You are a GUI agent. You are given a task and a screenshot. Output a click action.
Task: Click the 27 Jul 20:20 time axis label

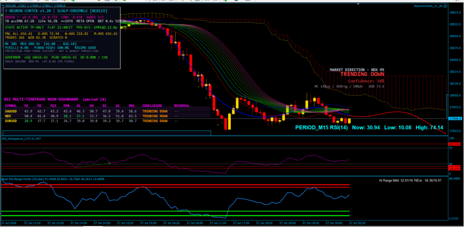coord(357,222)
